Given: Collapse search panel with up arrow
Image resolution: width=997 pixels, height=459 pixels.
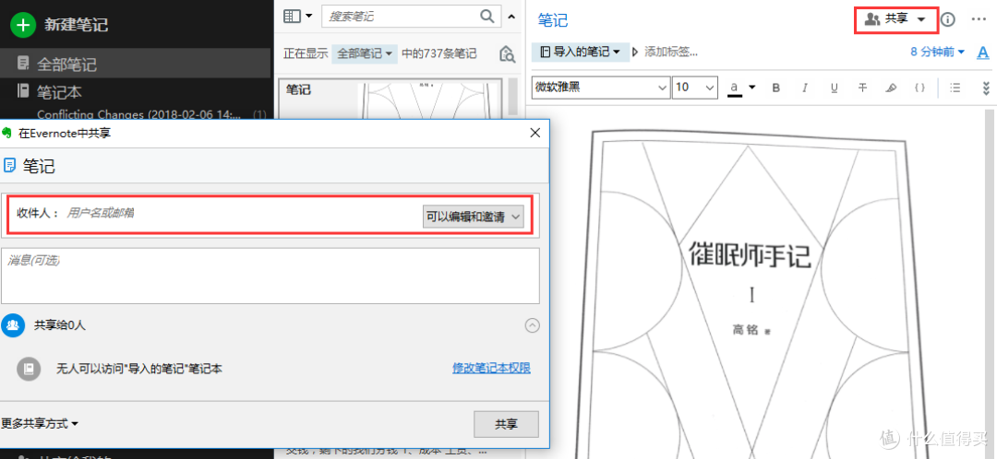Looking at the screenshot, I should click(x=511, y=17).
